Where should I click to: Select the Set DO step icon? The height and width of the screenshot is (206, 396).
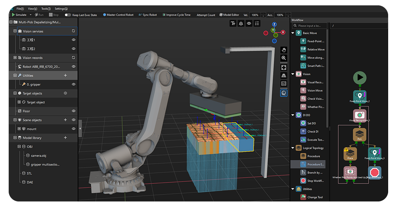tap(303, 123)
